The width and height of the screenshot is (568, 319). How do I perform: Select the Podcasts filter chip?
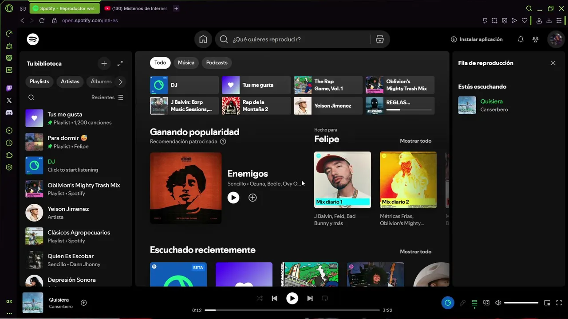tap(217, 63)
